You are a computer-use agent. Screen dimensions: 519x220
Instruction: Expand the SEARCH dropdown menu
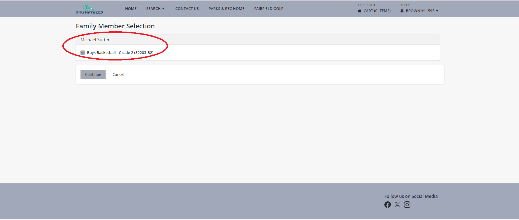pos(153,9)
